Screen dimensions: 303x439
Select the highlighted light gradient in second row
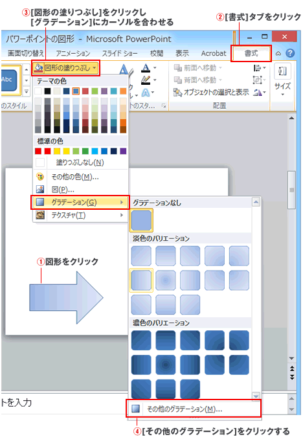click(x=141, y=280)
